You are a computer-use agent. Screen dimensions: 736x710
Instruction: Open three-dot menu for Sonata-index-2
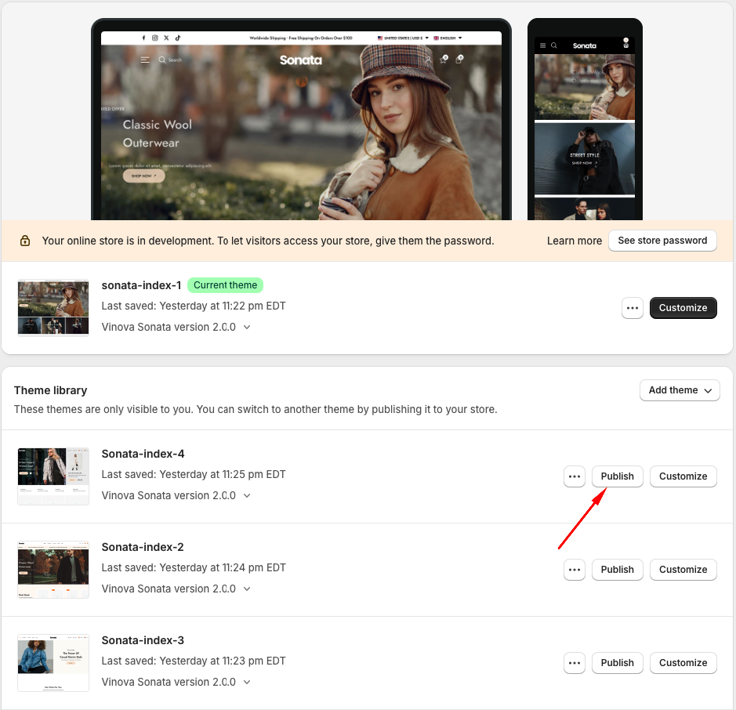click(x=575, y=570)
